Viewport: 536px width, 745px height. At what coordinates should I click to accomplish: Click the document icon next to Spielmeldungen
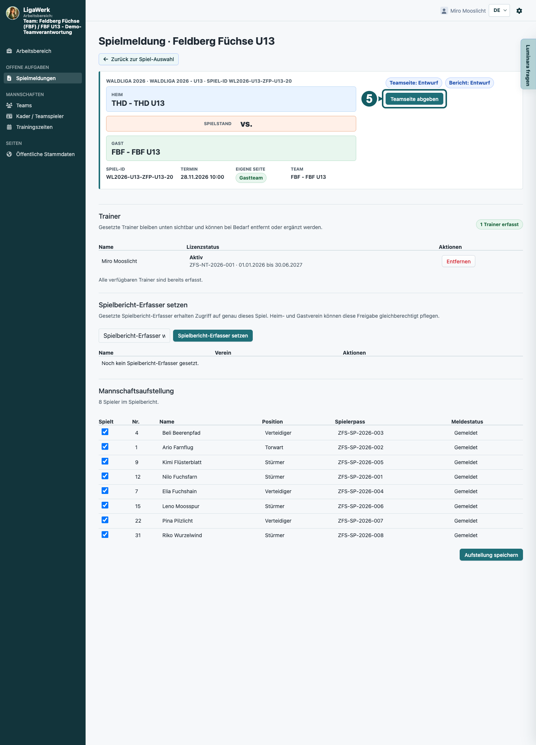coord(9,78)
